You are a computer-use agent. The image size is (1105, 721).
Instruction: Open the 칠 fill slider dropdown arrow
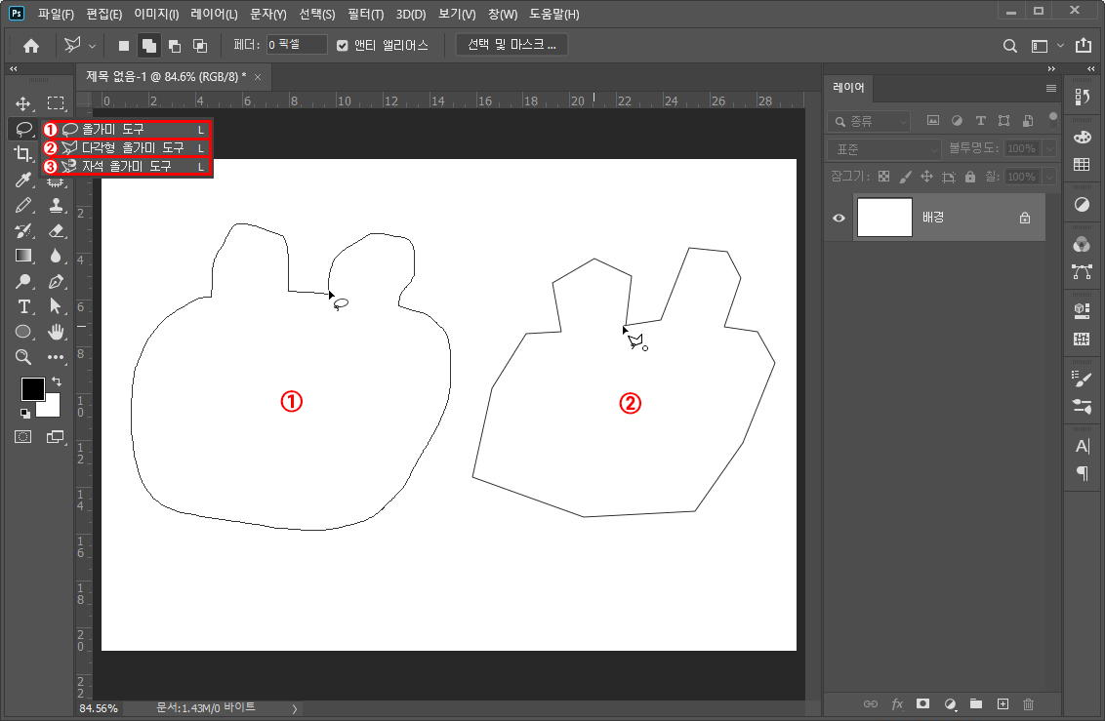point(1050,177)
